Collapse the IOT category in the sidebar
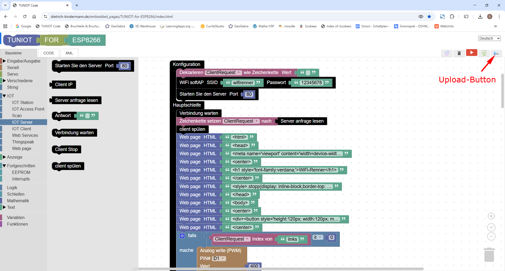505x271 pixels. coord(4,96)
